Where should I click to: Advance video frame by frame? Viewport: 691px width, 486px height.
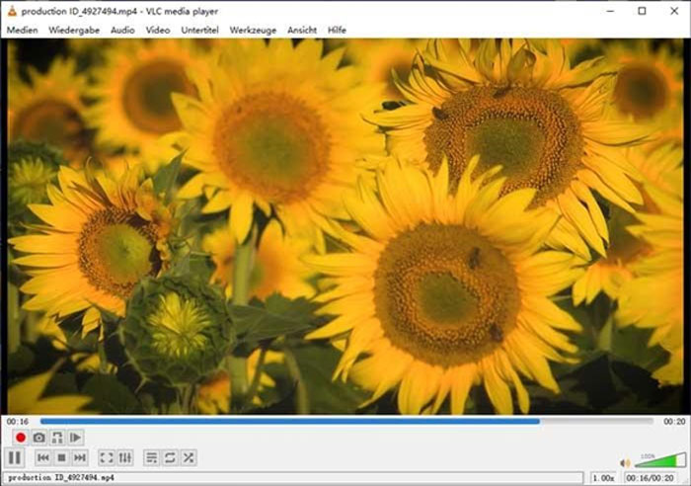point(76,437)
